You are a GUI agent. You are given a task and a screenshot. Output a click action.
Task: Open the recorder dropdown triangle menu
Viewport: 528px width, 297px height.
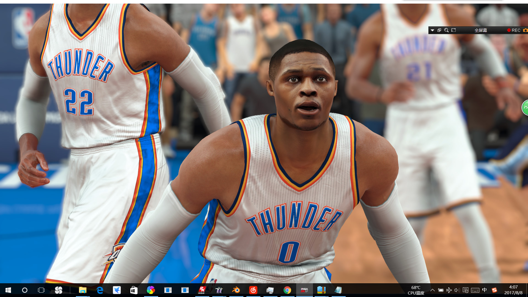click(x=433, y=30)
